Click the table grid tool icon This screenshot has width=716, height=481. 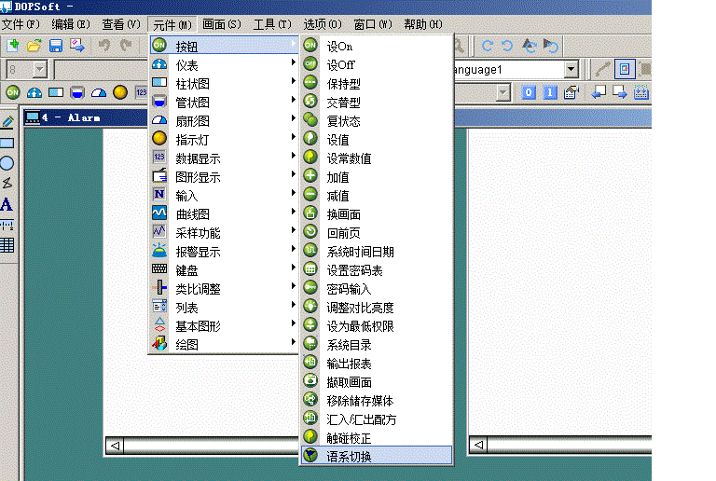pos(7,245)
